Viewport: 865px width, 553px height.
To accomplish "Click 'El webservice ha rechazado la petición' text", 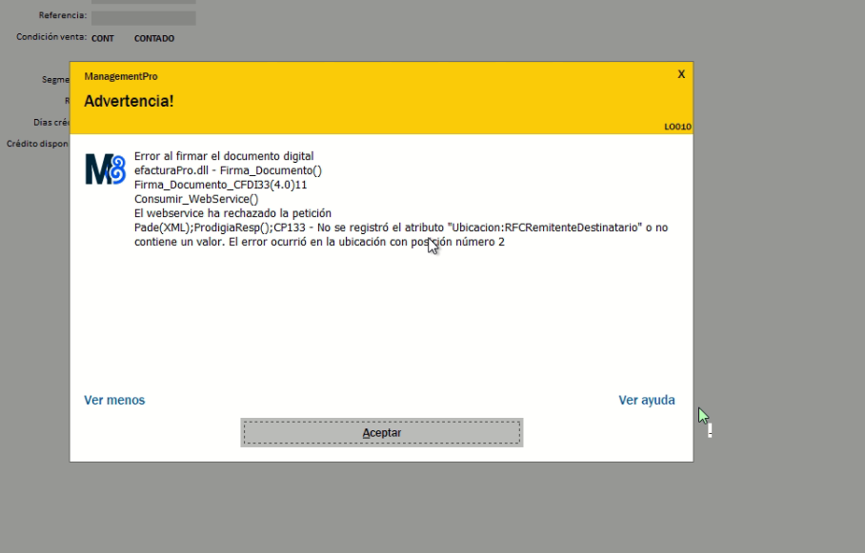I will pos(232,213).
